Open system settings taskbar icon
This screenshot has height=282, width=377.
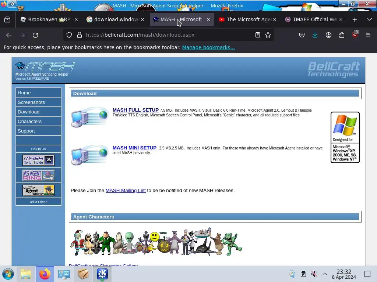click(64, 274)
